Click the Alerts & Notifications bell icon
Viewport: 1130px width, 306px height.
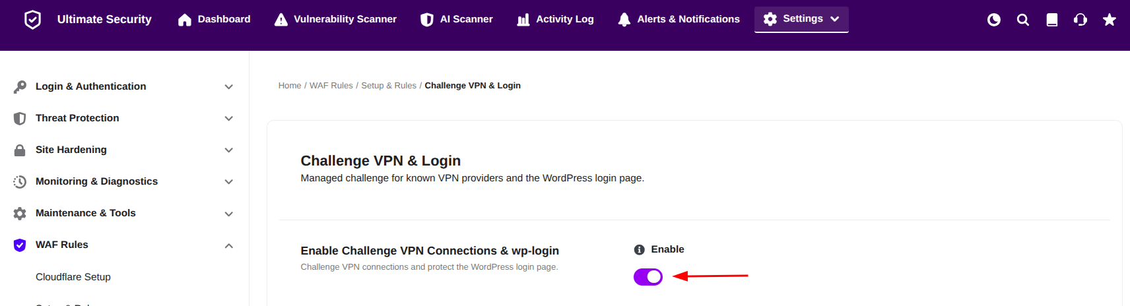pyautogui.click(x=624, y=20)
